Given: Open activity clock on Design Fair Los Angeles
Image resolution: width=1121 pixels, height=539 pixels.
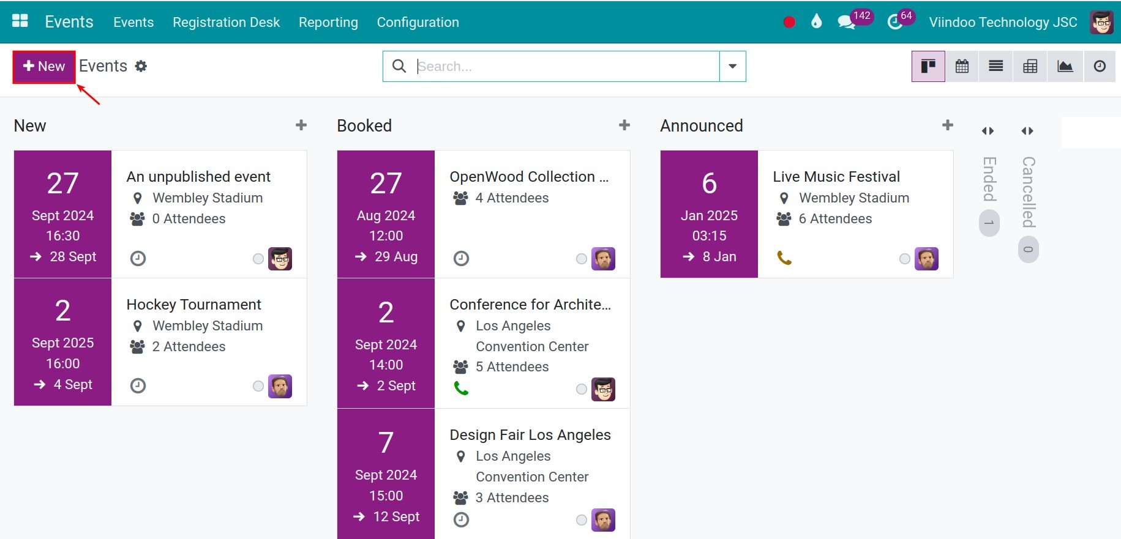Looking at the screenshot, I should coord(462,519).
